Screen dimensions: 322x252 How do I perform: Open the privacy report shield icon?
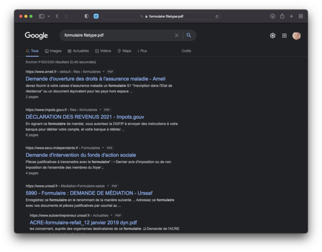point(86,16)
